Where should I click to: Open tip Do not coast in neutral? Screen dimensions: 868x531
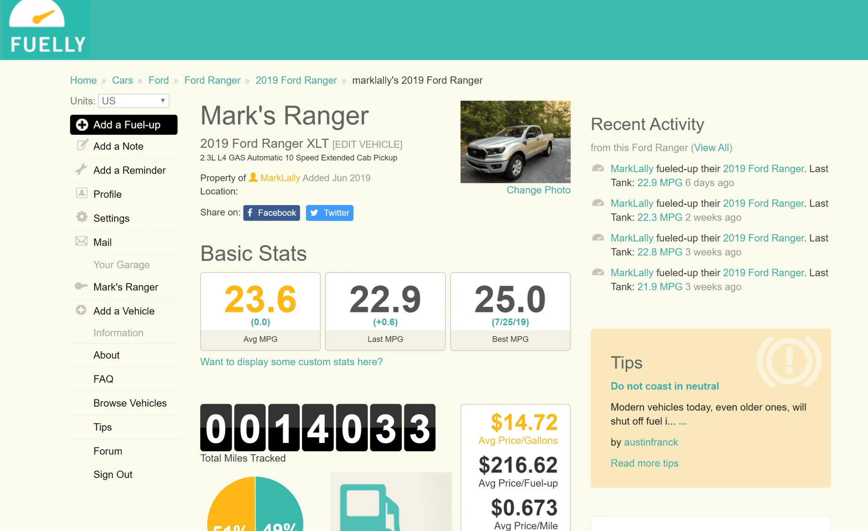tap(665, 386)
